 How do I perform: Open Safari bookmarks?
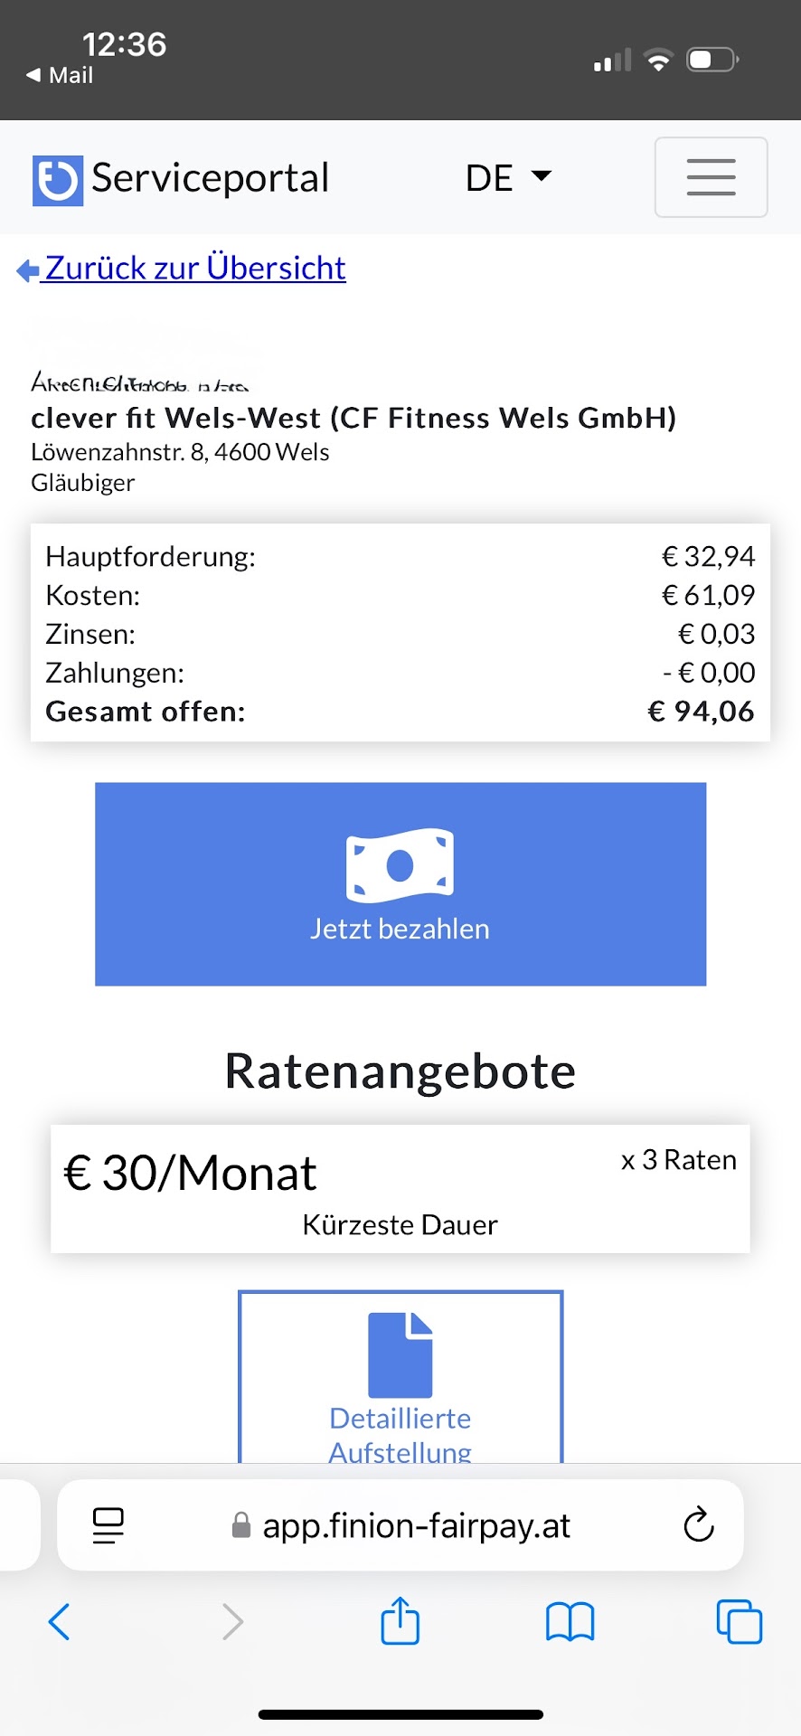tap(570, 1621)
